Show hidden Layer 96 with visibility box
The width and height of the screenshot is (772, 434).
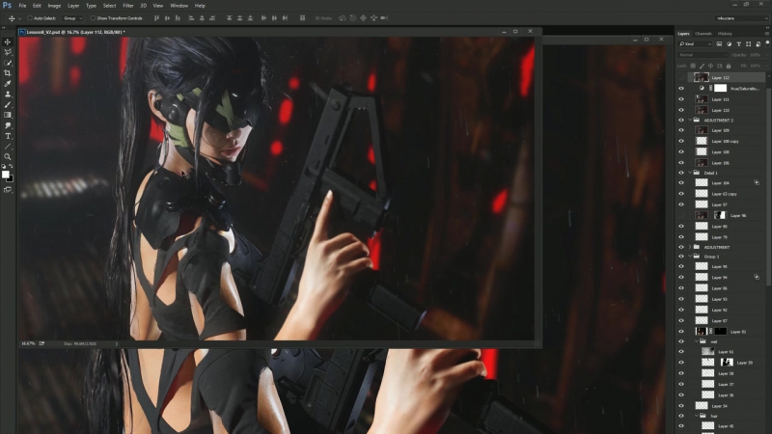pos(681,215)
